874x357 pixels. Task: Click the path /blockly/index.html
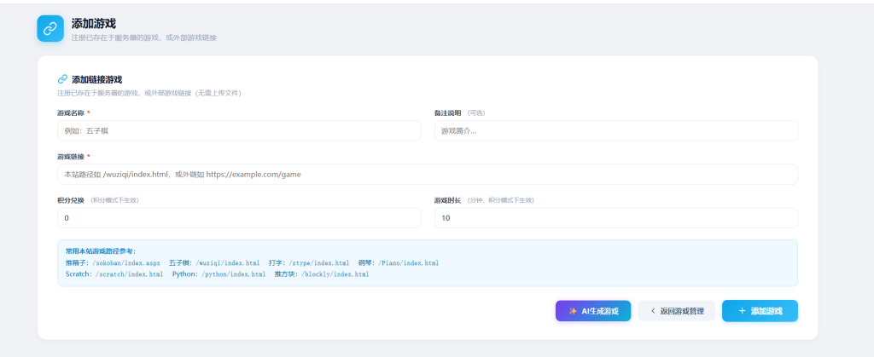(335, 274)
